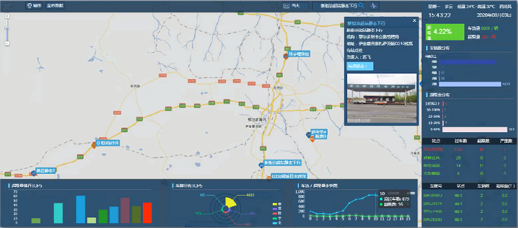
Task: Toggle the red legend entry in plate chart
Action: click(276, 214)
